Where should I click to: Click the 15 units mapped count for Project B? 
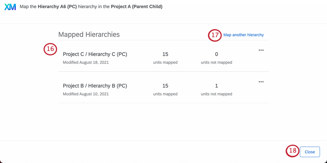point(165,86)
